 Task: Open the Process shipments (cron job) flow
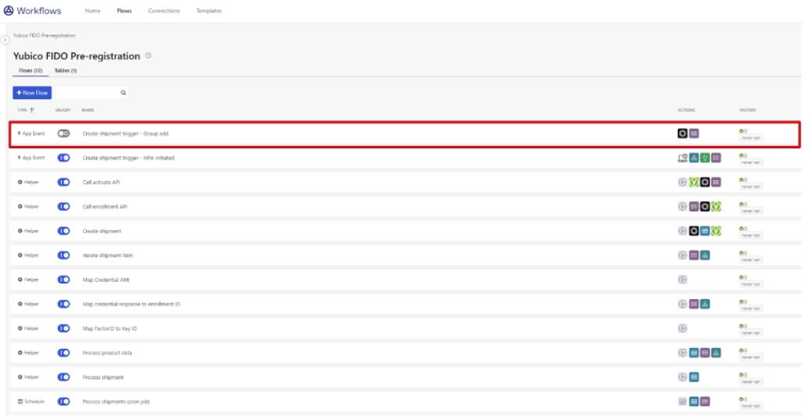(x=116, y=401)
